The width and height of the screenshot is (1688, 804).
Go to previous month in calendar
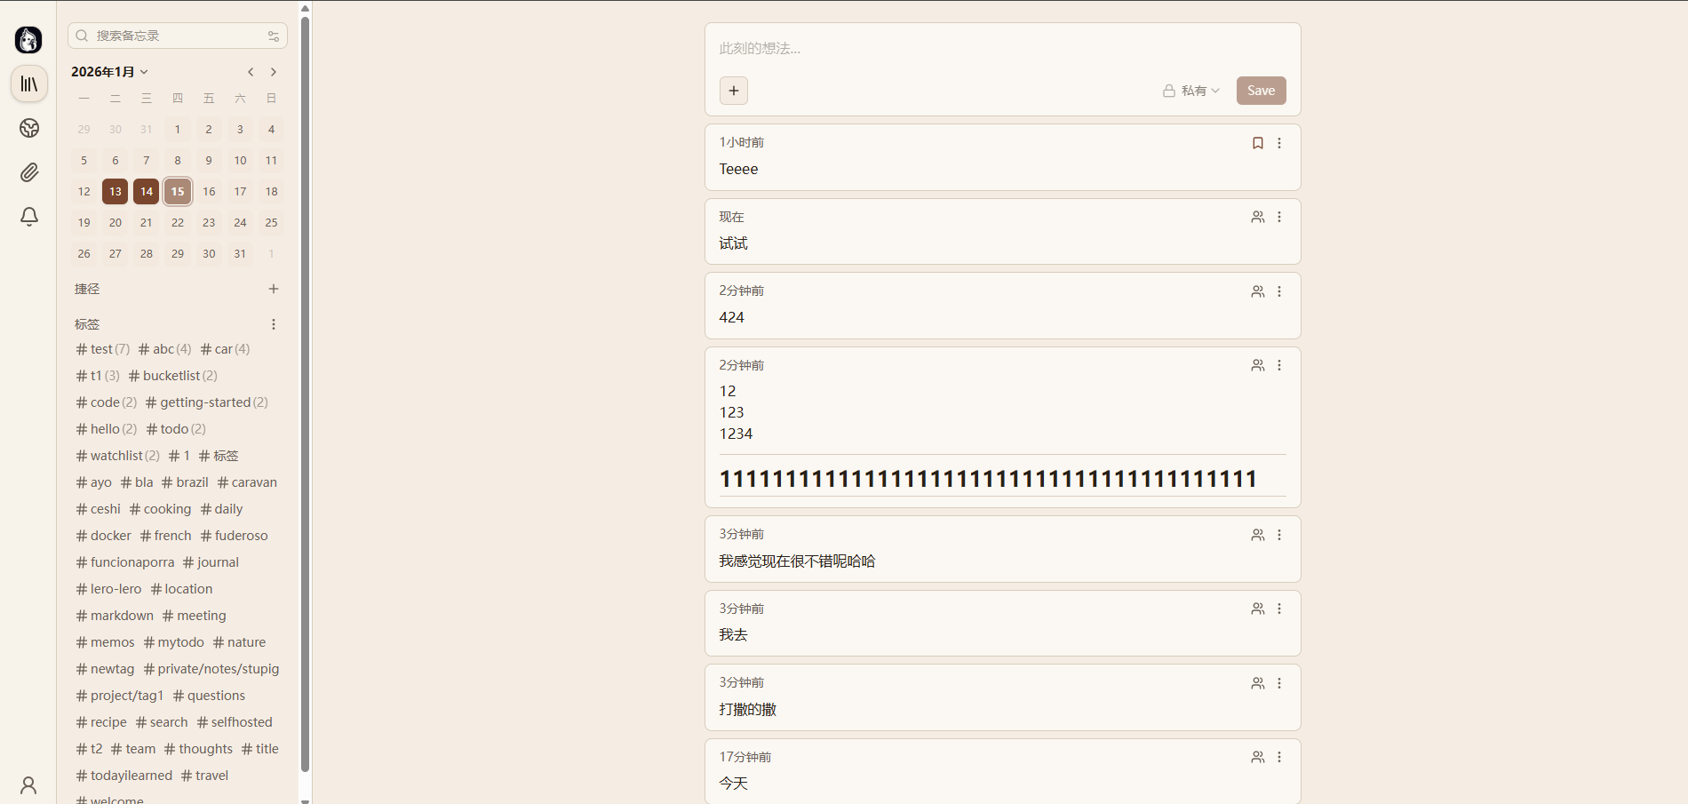(251, 72)
